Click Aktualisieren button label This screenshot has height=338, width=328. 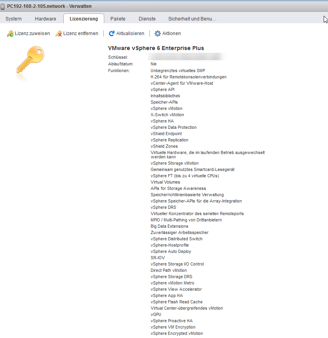point(130,33)
